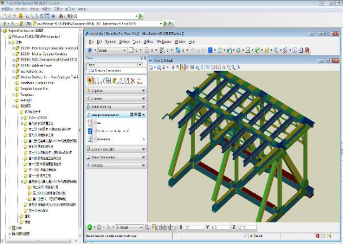Open the Element menu
Image resolution: width=343 pixels, height=244 pixels.
110,41
